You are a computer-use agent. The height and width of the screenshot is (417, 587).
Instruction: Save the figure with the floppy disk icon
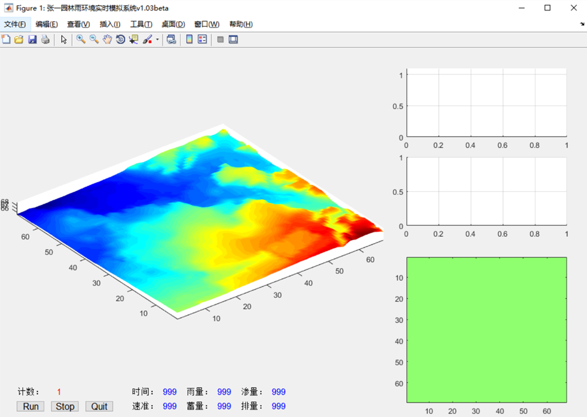coord(32,39)
